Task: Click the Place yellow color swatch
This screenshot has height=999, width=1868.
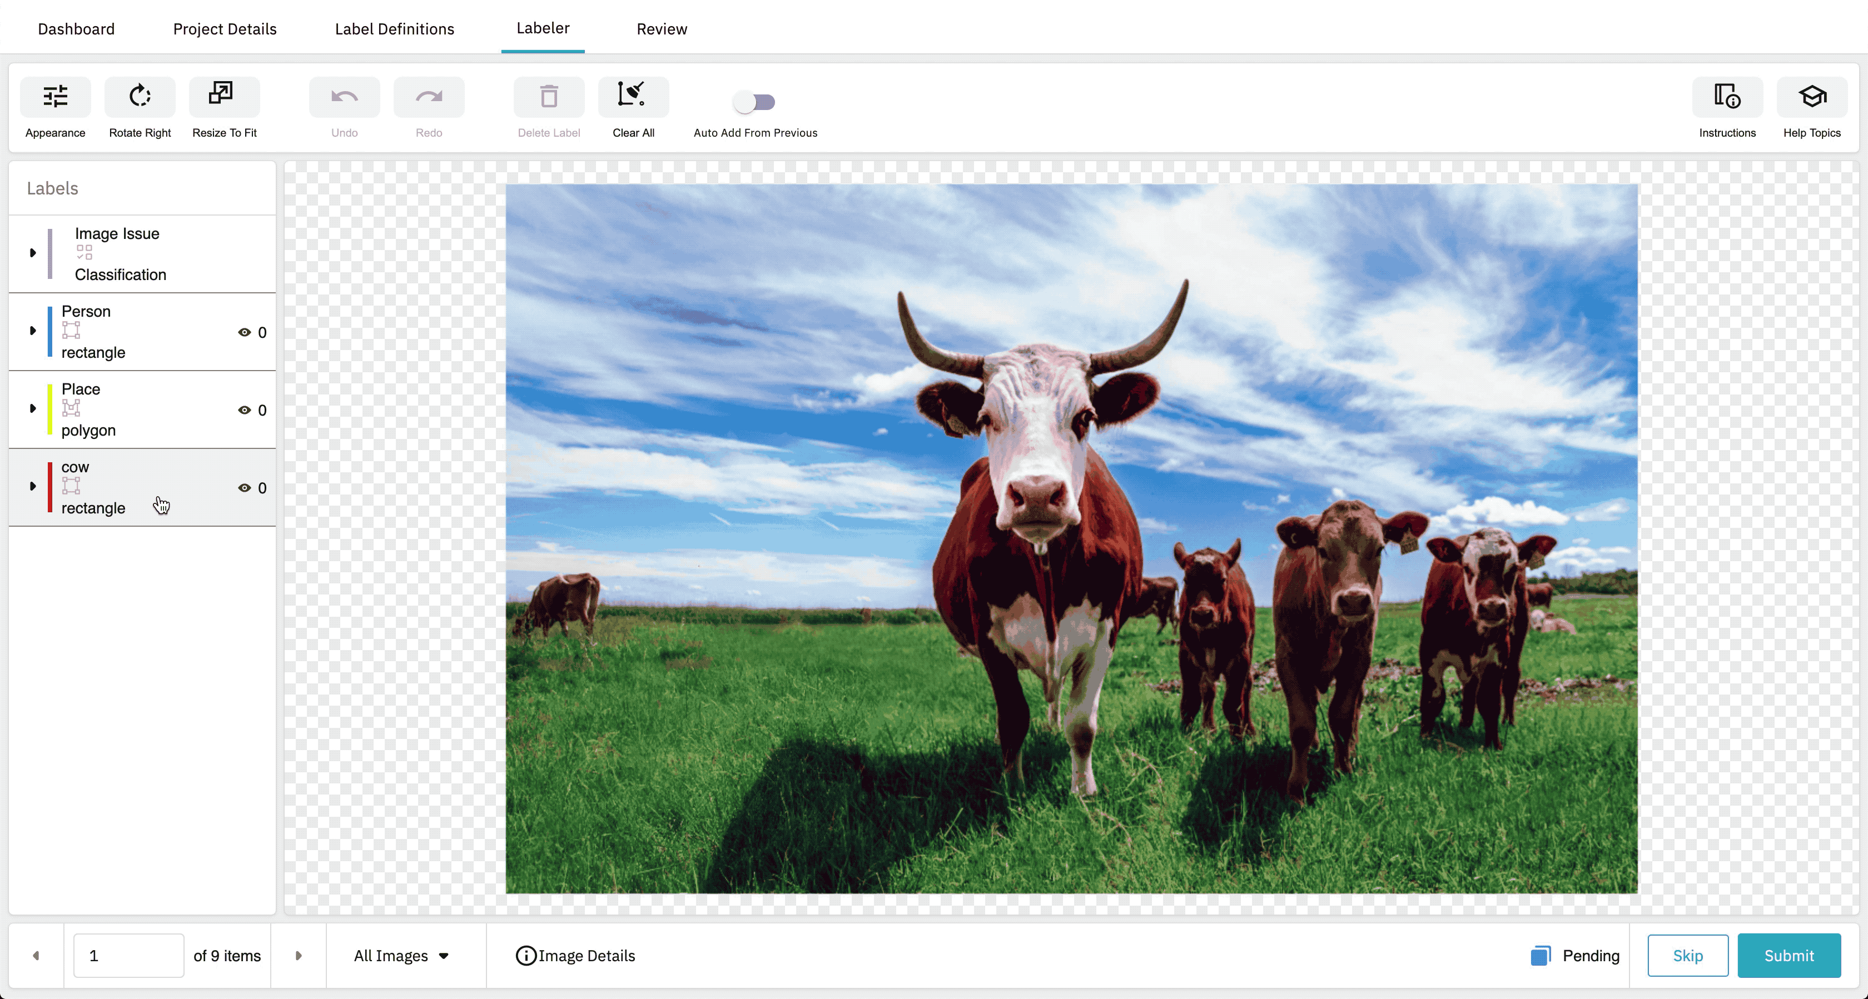Action: click(x=49, y=409)
